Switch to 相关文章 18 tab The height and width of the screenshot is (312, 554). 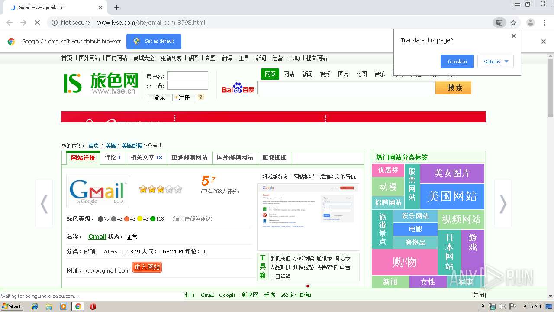tap(146, 158)
